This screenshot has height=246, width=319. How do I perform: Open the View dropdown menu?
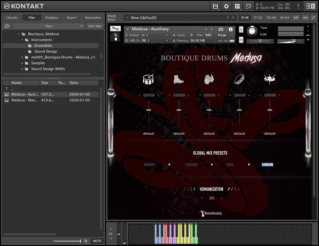point(49,26)
